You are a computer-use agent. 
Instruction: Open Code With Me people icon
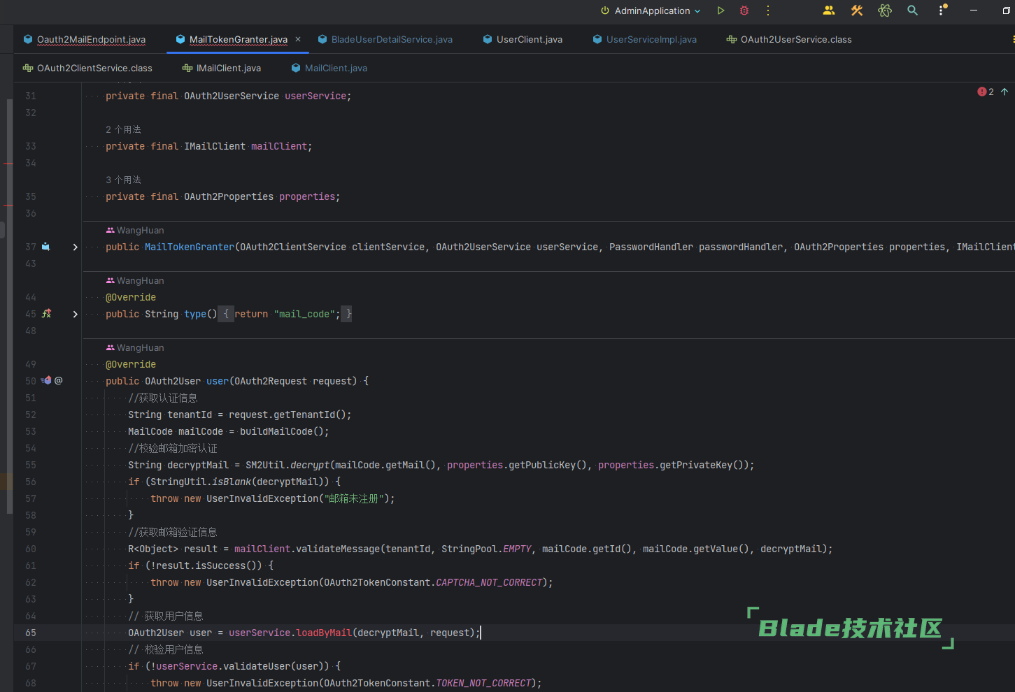point(829,10)
